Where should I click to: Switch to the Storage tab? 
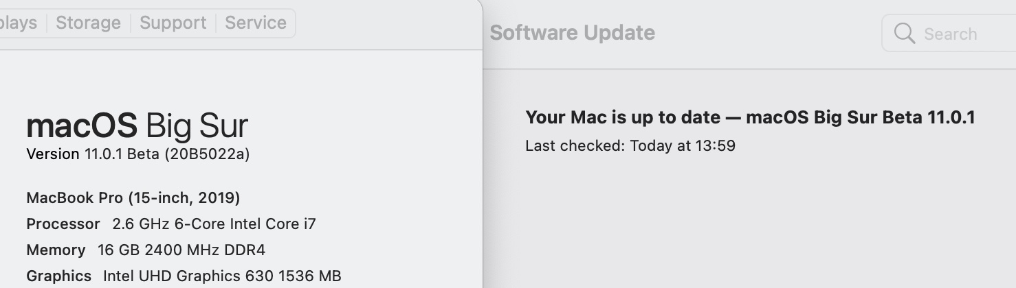point(88,23)
